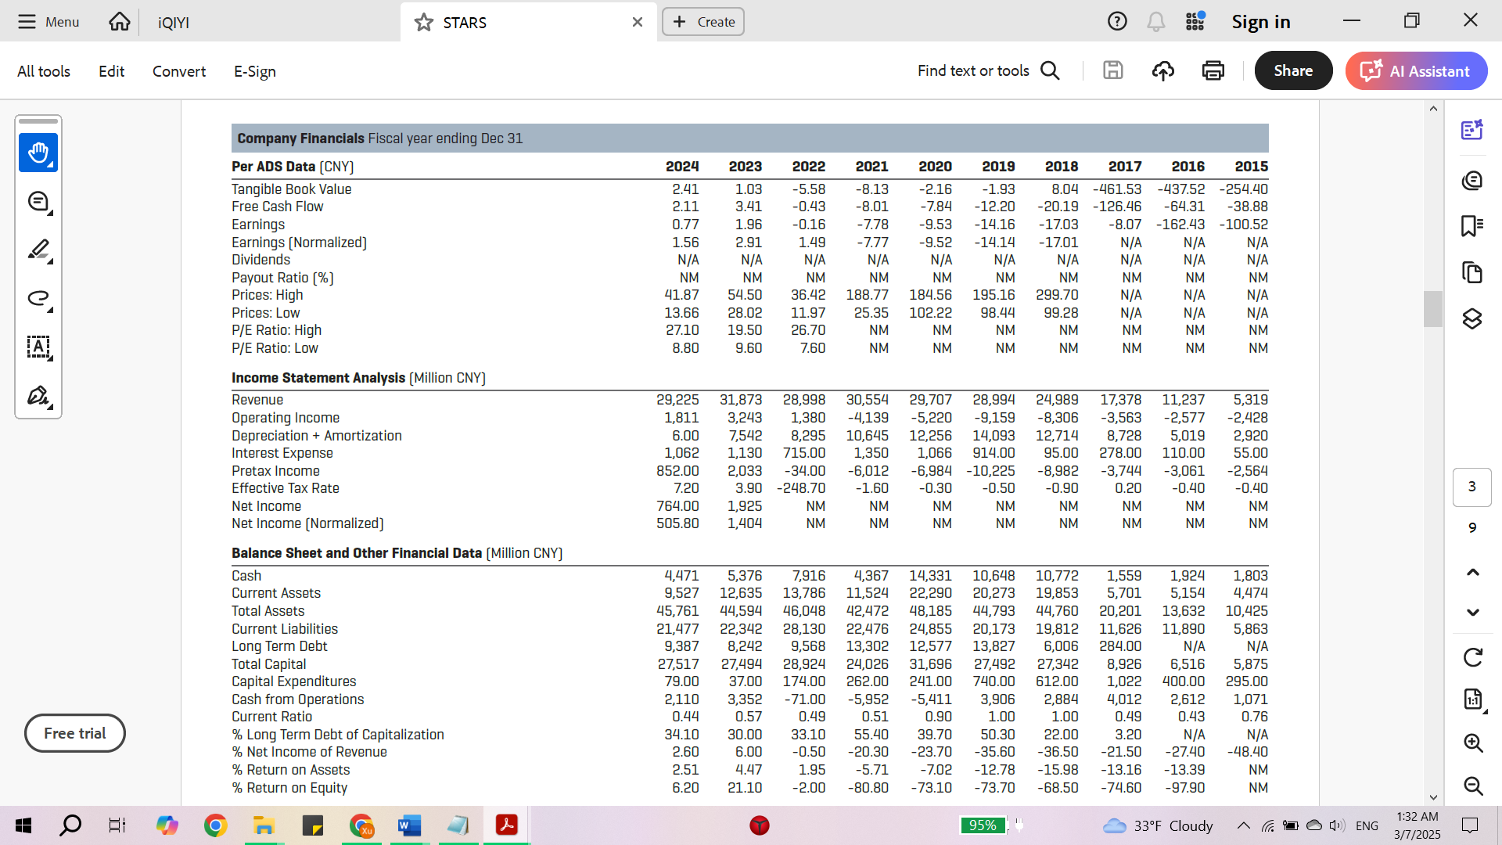Viewport: 1502px width, 845px height.
Task: Select the Hand tool in left toolbar
Action: [x=38, y=153]
